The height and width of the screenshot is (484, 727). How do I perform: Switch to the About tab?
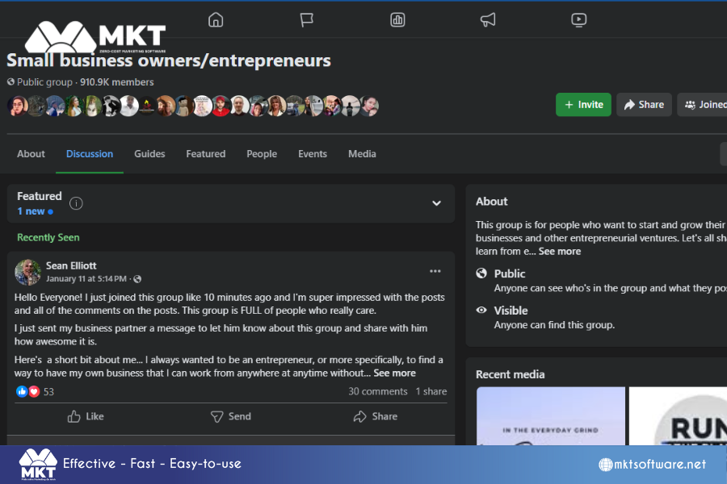tap(31, 154)
